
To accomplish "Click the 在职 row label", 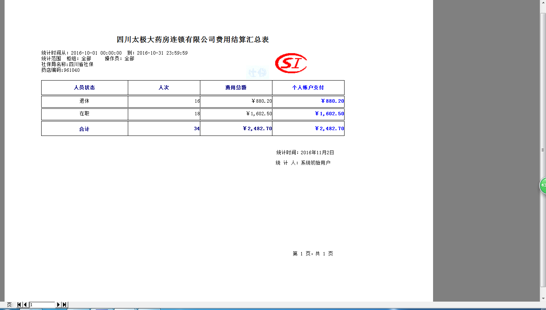I will pos(84,114).
